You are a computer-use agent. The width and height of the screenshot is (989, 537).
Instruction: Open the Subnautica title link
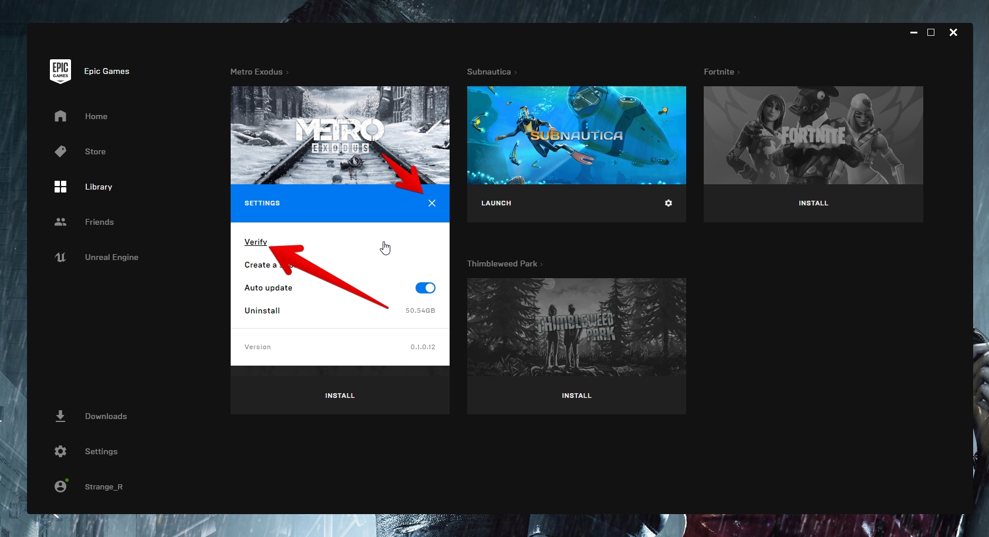point(489,72)
